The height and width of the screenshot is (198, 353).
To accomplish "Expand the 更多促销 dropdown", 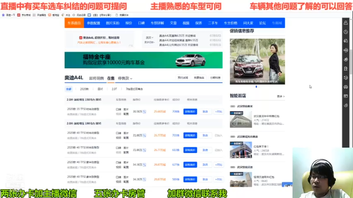I will click(x=149, y=42).
